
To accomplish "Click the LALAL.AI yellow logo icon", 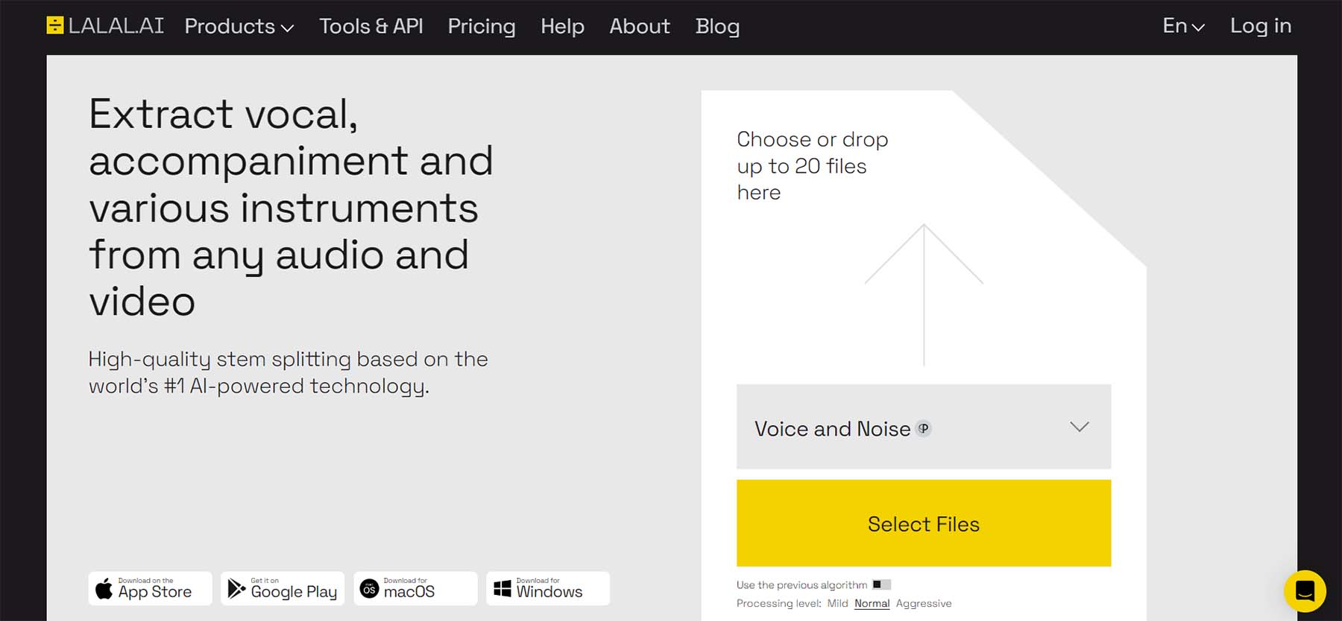I will click(x=55, y=25).
